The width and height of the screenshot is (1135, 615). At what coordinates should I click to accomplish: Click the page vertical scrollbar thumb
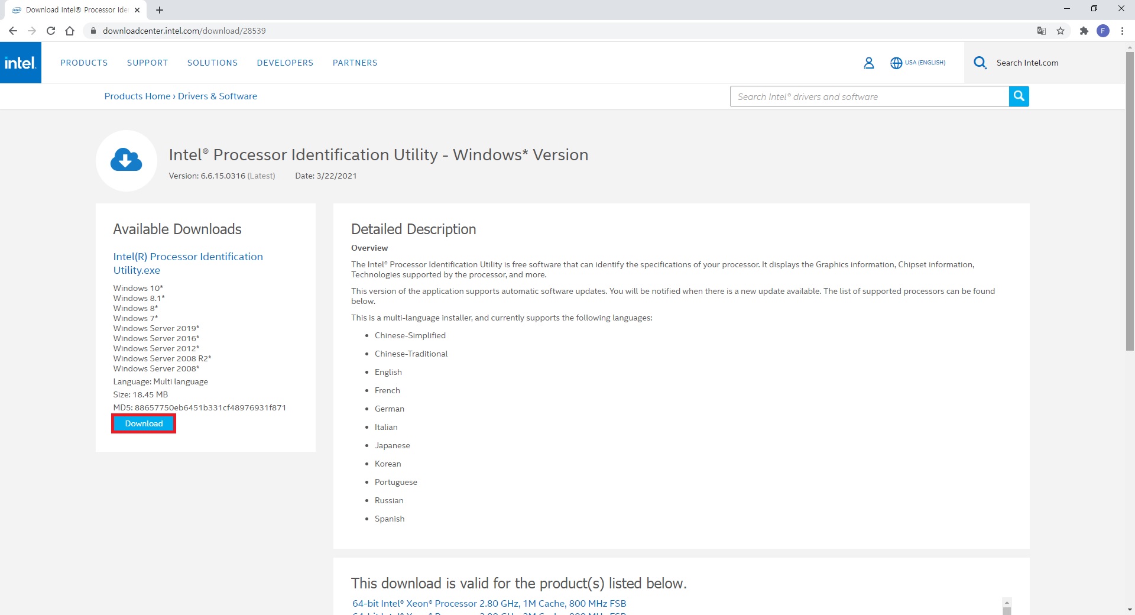pyautogui.click(x=1130, y=201)
